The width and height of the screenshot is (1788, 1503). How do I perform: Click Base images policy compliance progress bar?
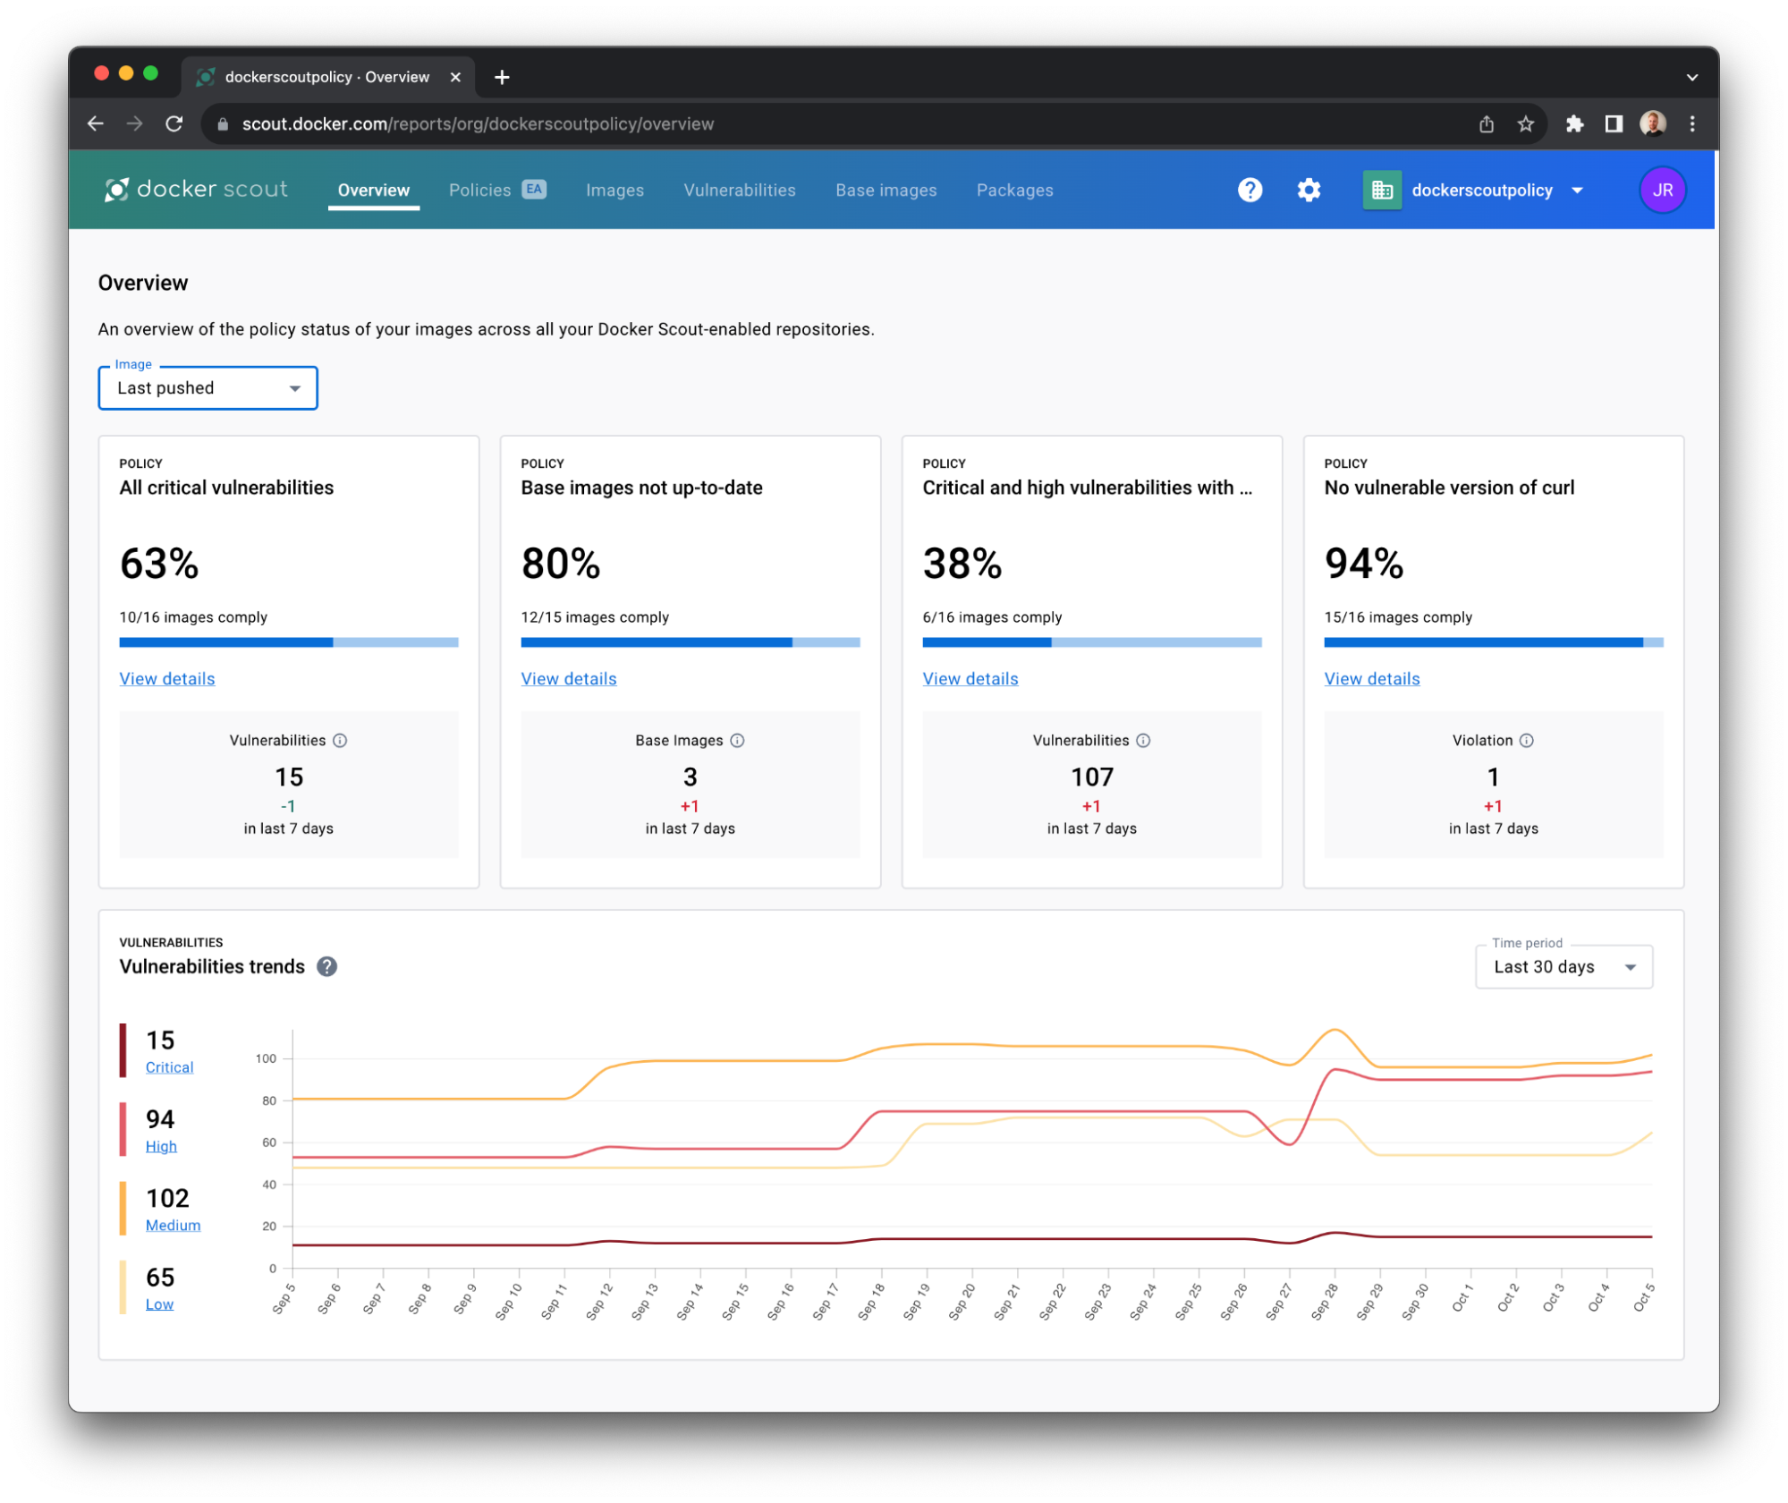point(690,642)
